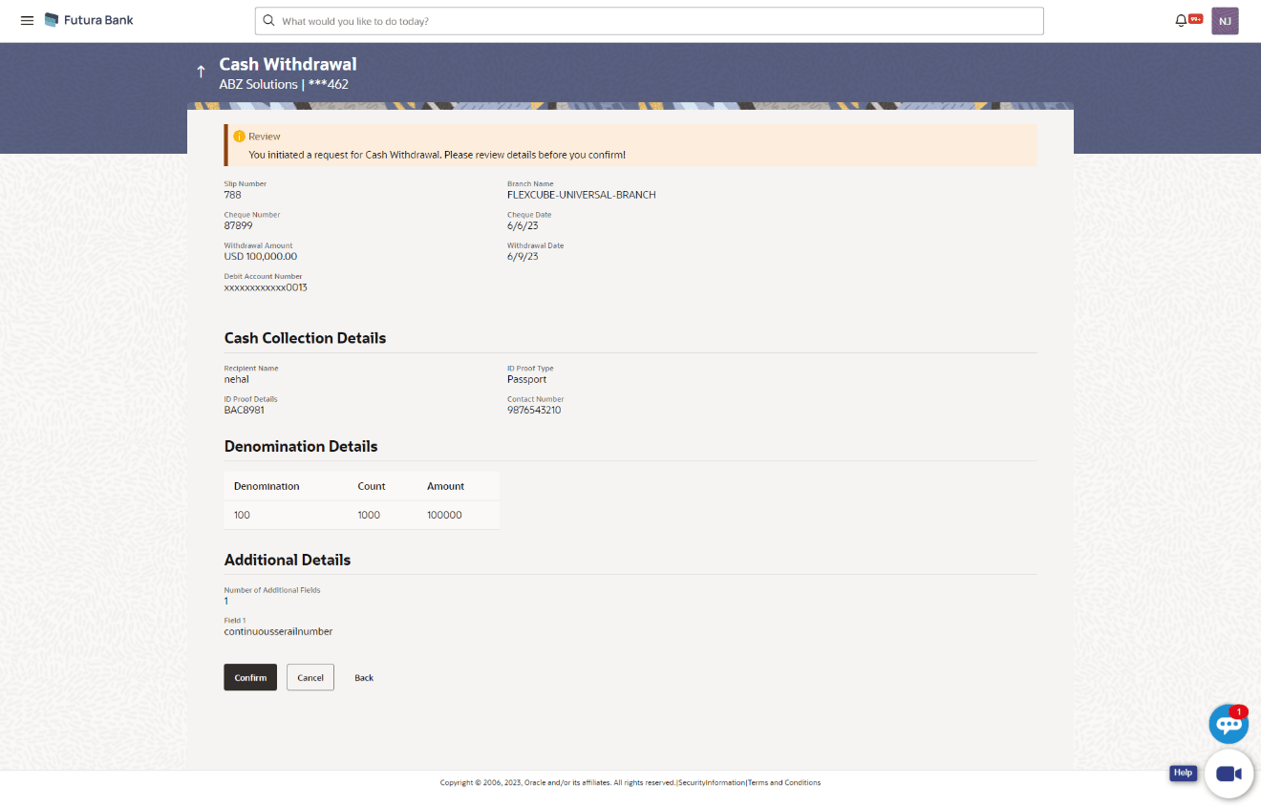The width and height of the screenshot is (1261, 806).
Task: Focus the 'What would you like to do today?' search field
Action: click(650, 21)
